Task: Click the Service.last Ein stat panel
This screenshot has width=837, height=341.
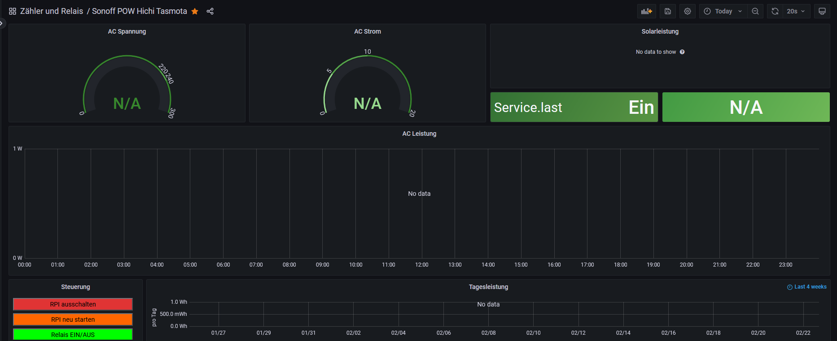Action: 574,107
